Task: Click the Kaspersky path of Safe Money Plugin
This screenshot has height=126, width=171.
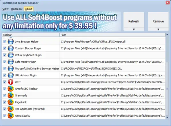Action: pos(113,62)
